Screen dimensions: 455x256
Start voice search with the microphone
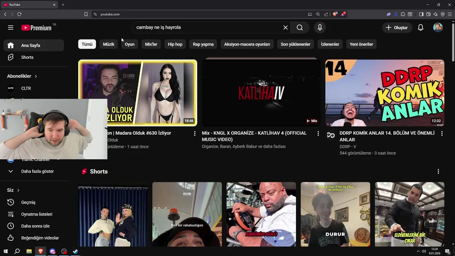pyautogui.click(x=320, y=27)
